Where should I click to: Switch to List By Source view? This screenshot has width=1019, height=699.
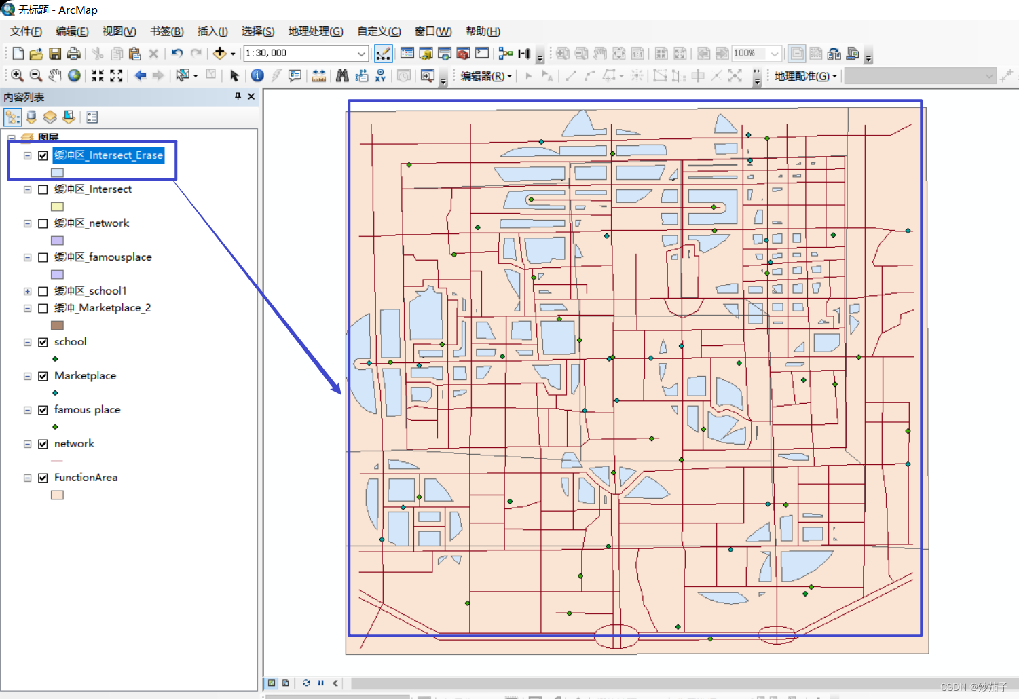(x=31, y=117)
